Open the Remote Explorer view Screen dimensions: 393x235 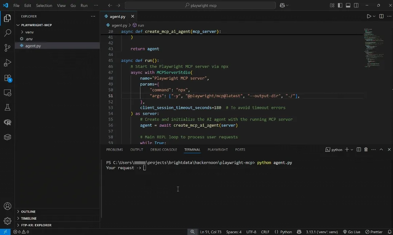pyautogui.click(x=8, y=93)
